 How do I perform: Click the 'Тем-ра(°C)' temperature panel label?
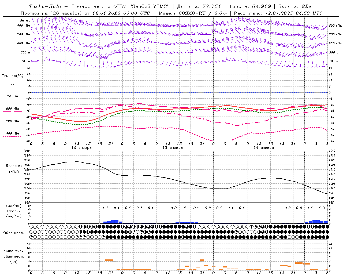13,76
